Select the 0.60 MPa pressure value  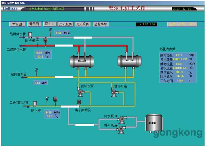click(x=59, y=33)
